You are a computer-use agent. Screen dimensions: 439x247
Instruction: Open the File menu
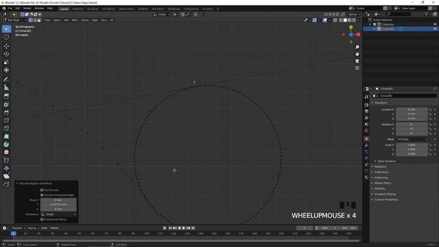[10, 8]
